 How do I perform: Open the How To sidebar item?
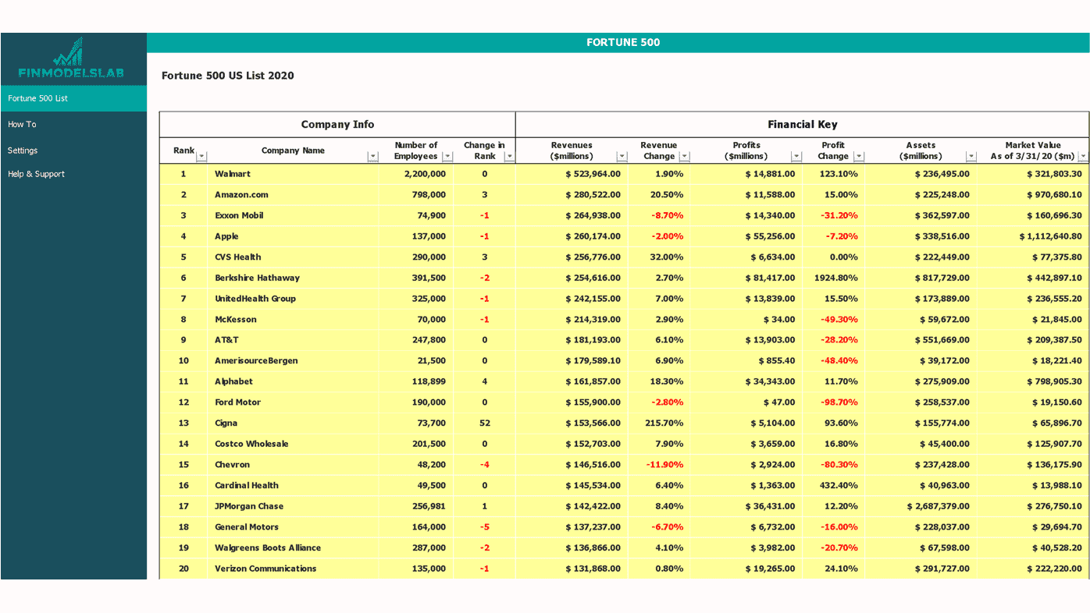pos(22,124)
